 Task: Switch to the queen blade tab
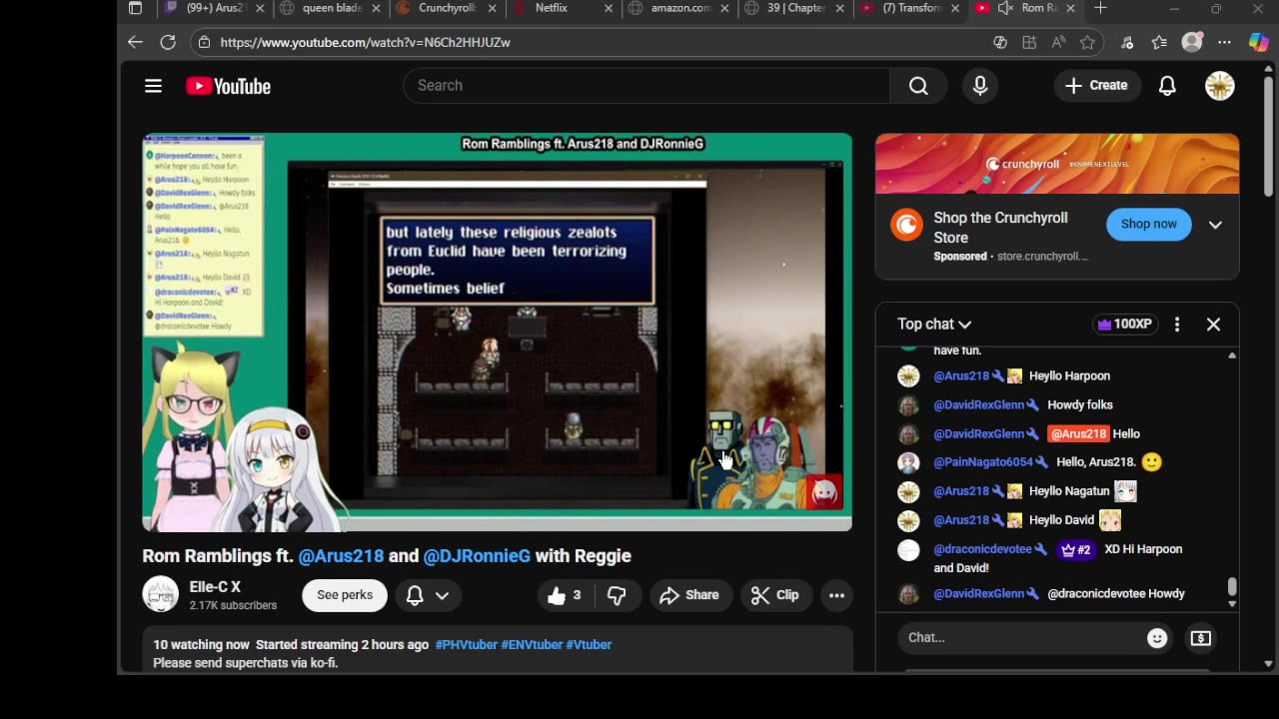332,8
